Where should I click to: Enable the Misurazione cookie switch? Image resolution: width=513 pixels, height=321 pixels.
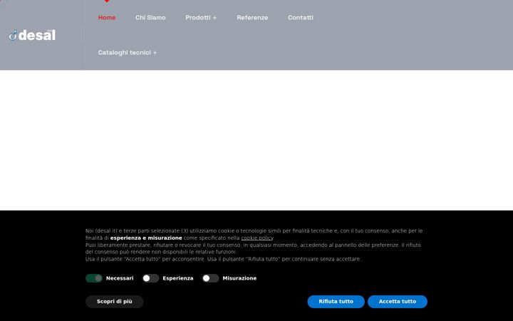(x=210, y=278)
